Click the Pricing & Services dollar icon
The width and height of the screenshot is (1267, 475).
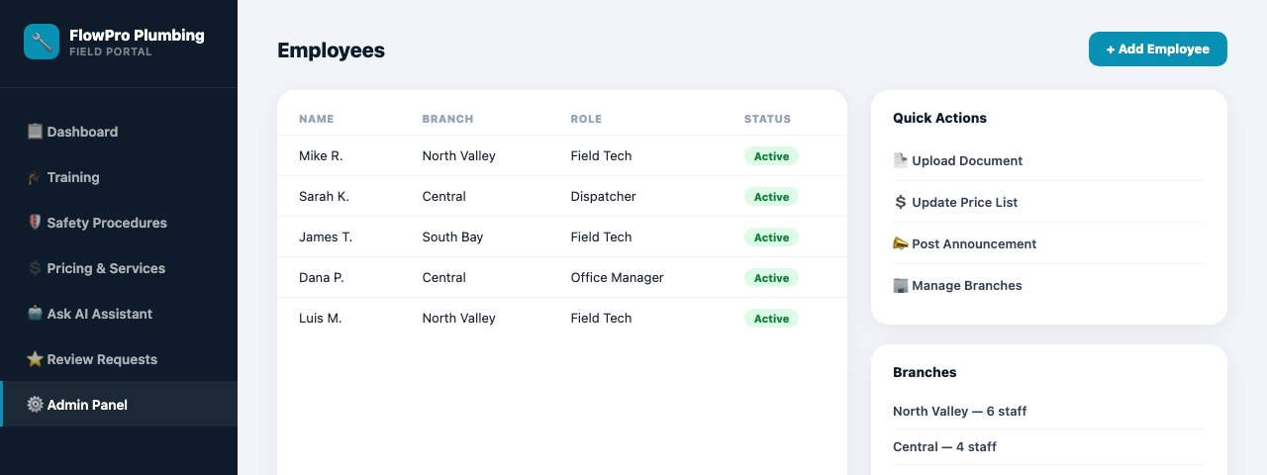tap(35, 268)
